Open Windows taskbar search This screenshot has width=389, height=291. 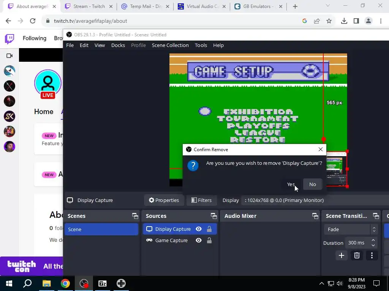tap(27, 283)
